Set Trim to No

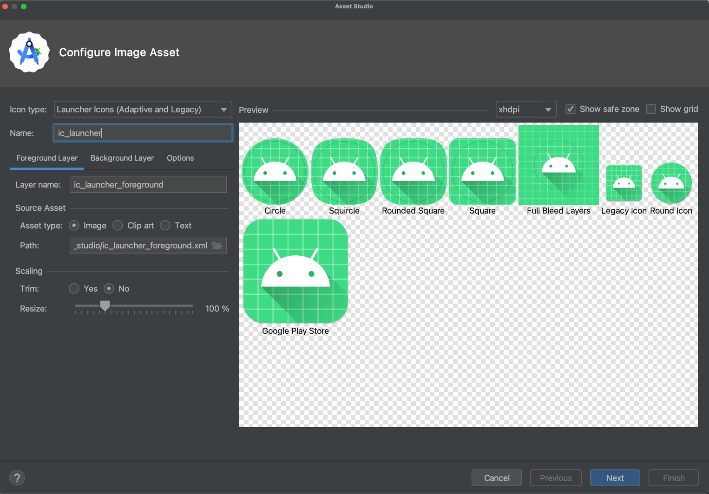click(x=109, y=289)
